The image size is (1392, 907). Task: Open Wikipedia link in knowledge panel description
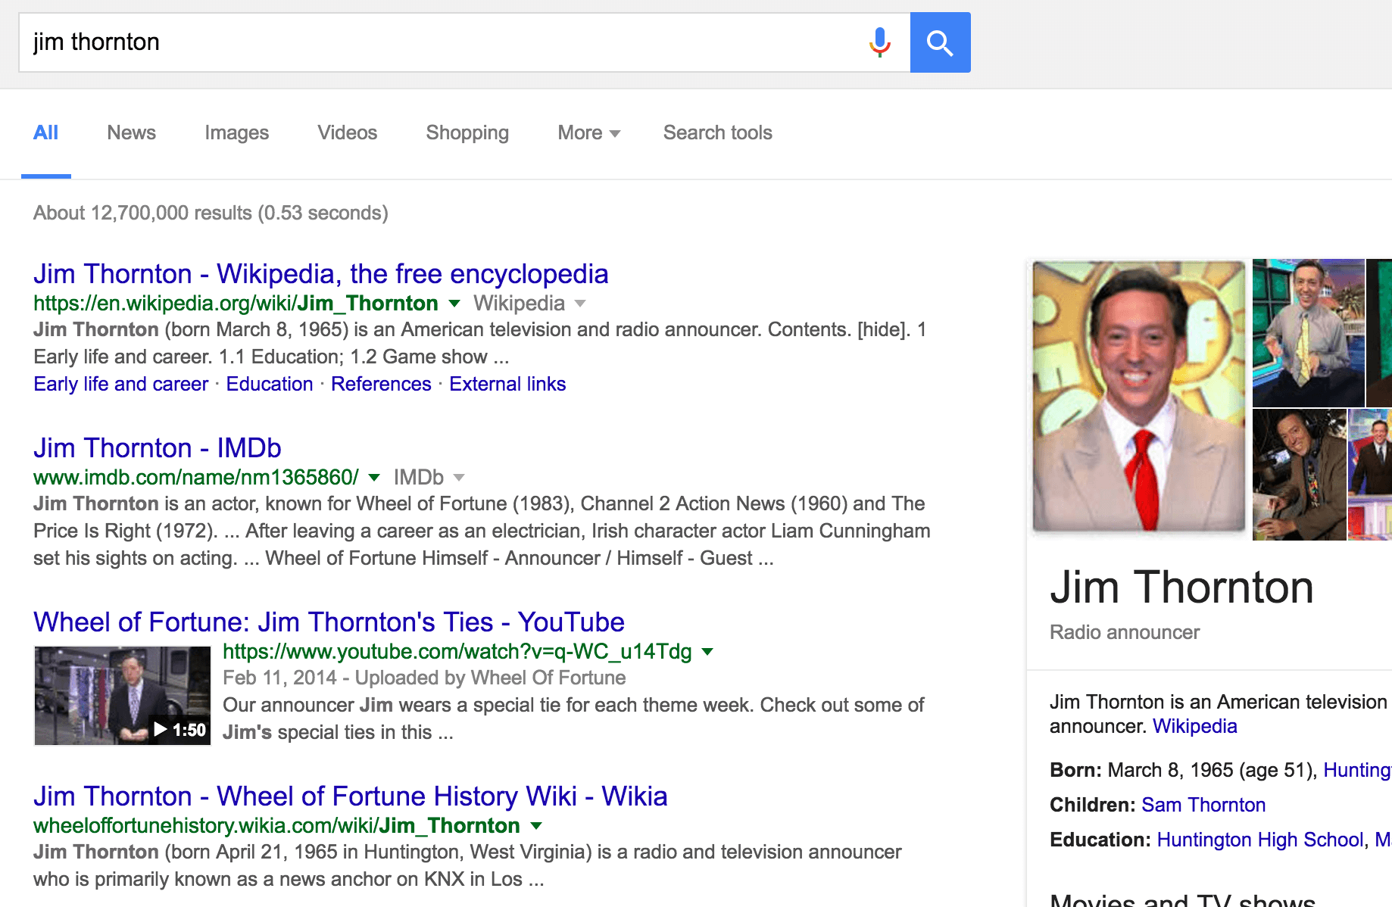click(x=1194, y=726)
